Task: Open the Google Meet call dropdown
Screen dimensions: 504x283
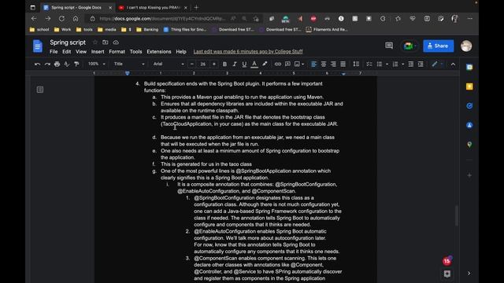Action: pyautogui.click(x=409, y=46)
